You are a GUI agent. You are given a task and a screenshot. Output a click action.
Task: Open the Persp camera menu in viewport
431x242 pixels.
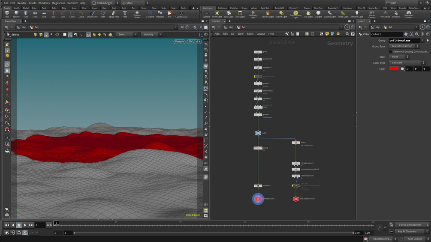point(179,42)
